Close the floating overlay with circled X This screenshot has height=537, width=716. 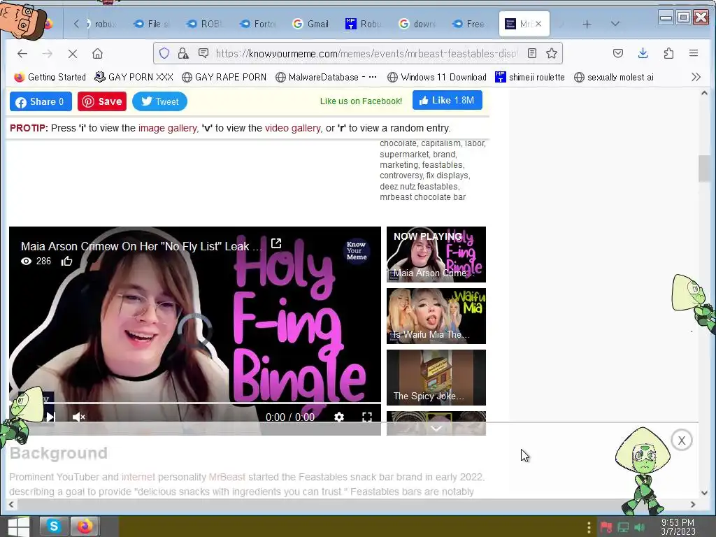click(682, 441)
